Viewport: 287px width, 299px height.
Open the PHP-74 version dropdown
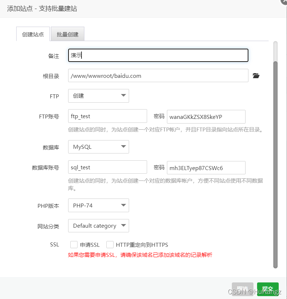tap(98, 205)
